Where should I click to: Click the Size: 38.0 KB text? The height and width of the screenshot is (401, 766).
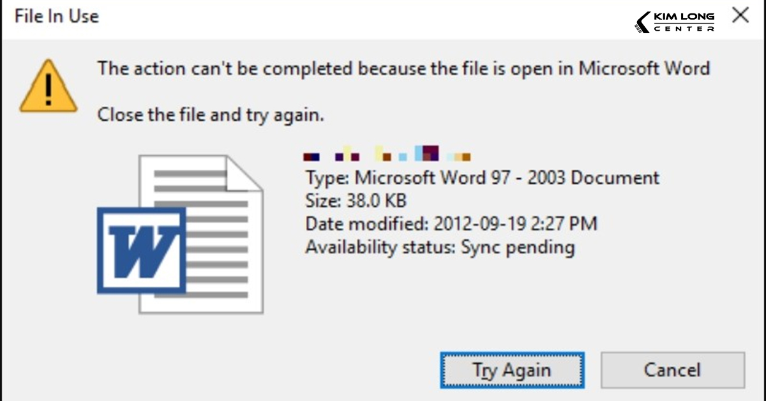(357, 200)
